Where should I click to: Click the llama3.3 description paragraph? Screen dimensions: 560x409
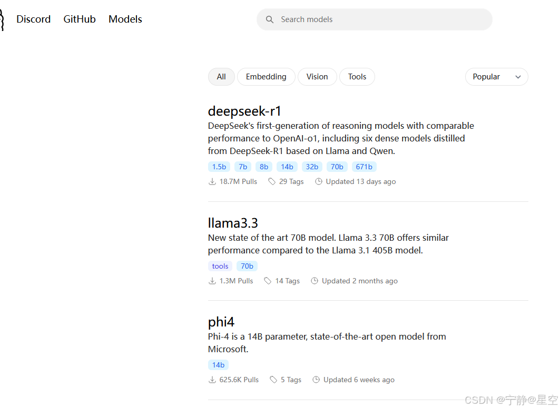tap(328, 244)
